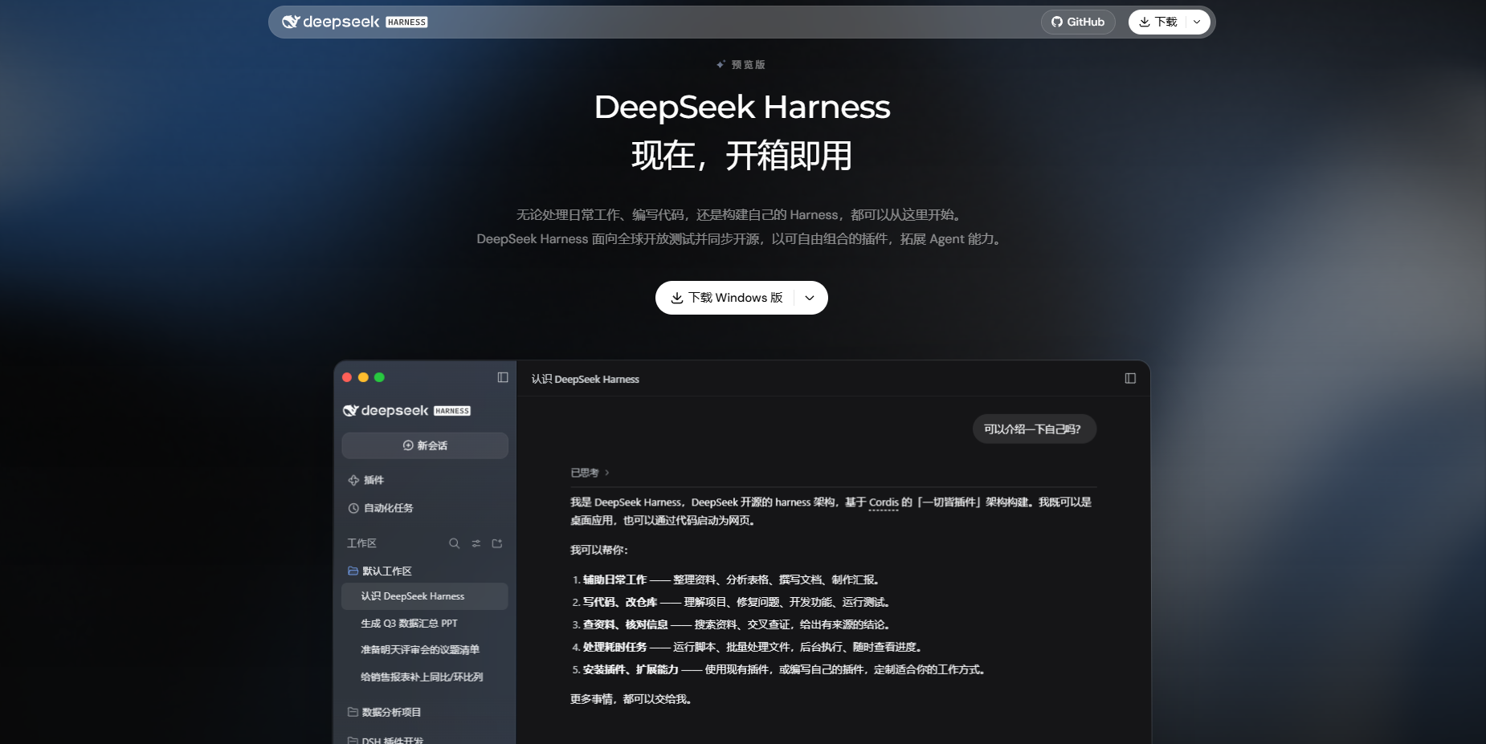Click the yellow minimize dot of the app window

point(363,377)
